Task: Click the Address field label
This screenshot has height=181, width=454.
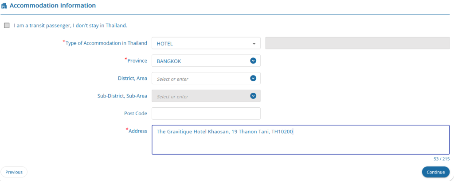Action: 137,131
